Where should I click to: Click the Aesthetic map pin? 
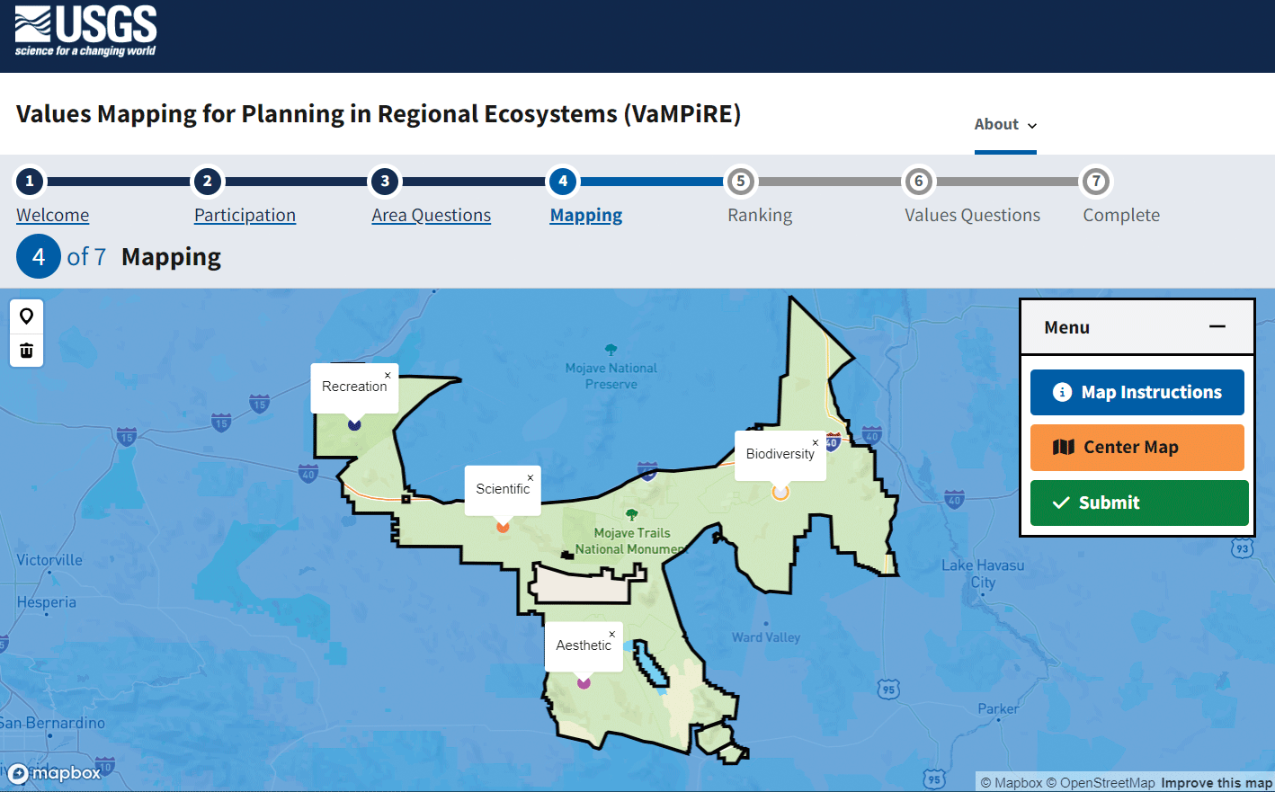(584, 683)
